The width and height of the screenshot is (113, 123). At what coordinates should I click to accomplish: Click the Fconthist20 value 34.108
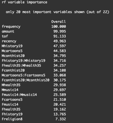60,70
